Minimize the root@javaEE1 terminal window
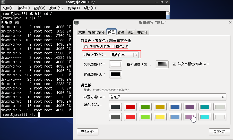Viewport: 233px width, 140px height. [x=157, y=2]
